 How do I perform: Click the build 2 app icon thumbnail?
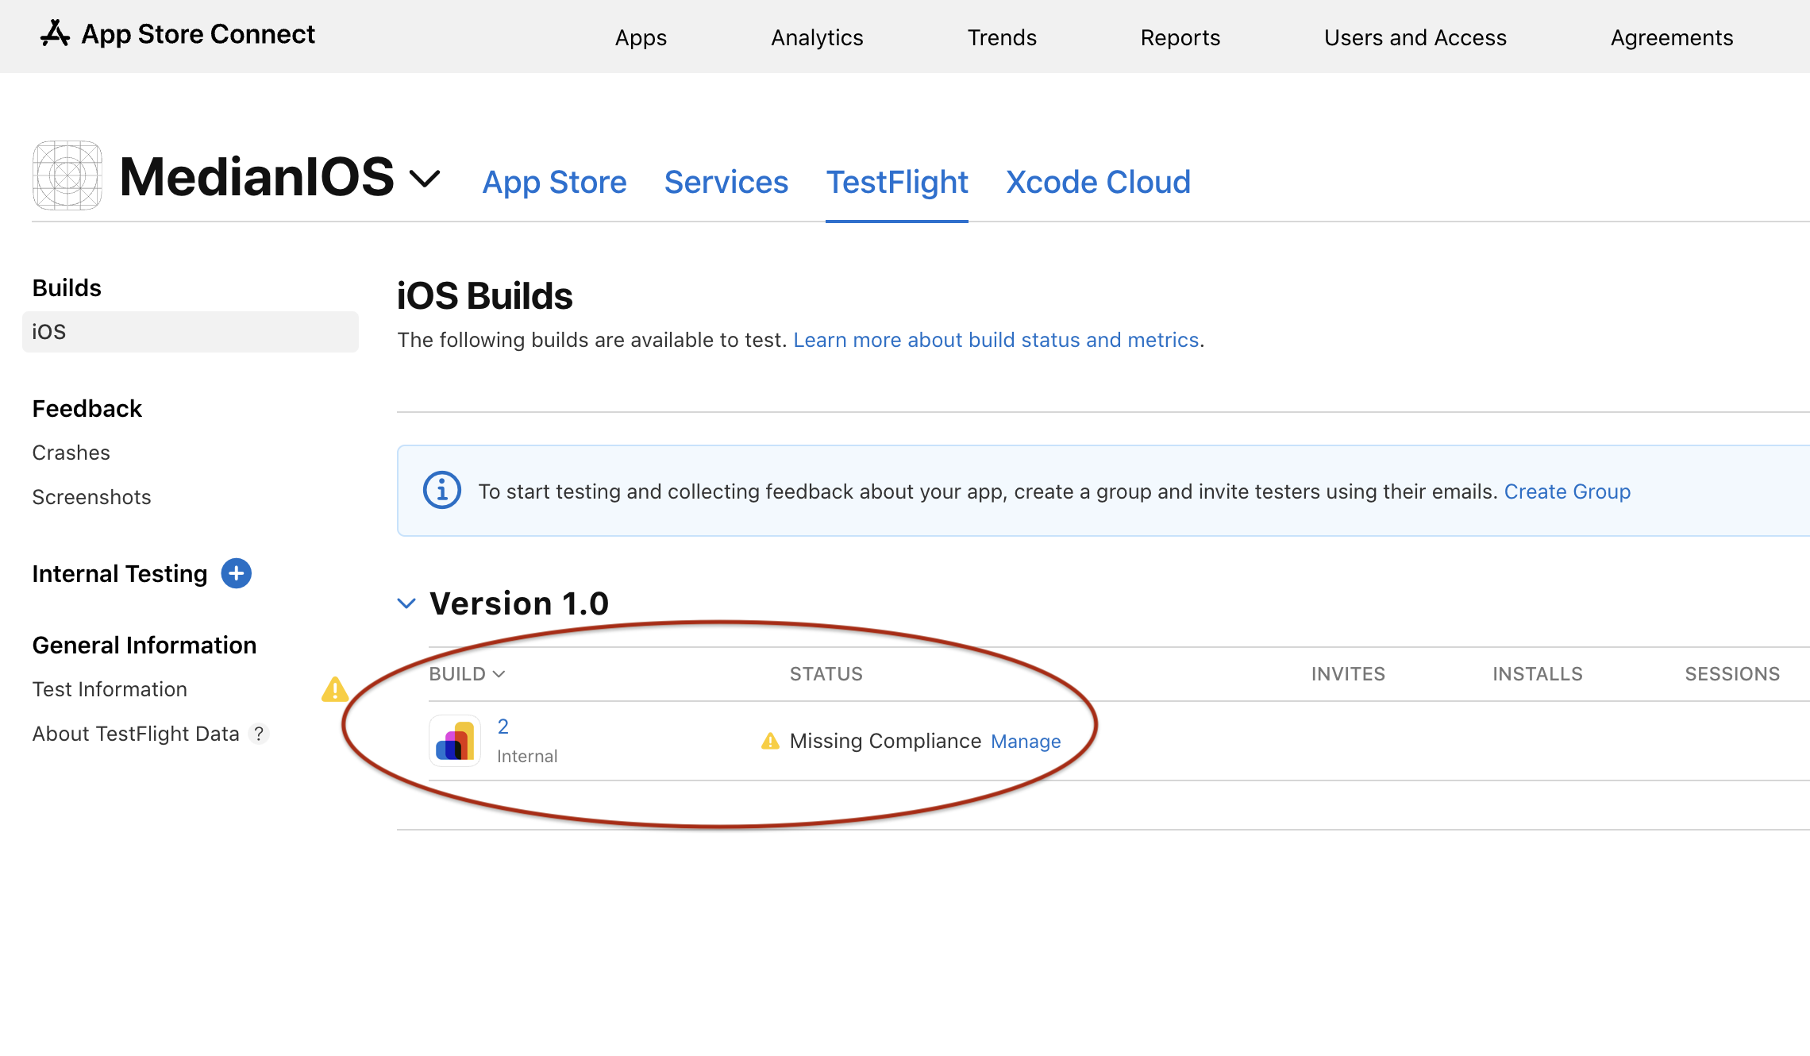[455, 741]
